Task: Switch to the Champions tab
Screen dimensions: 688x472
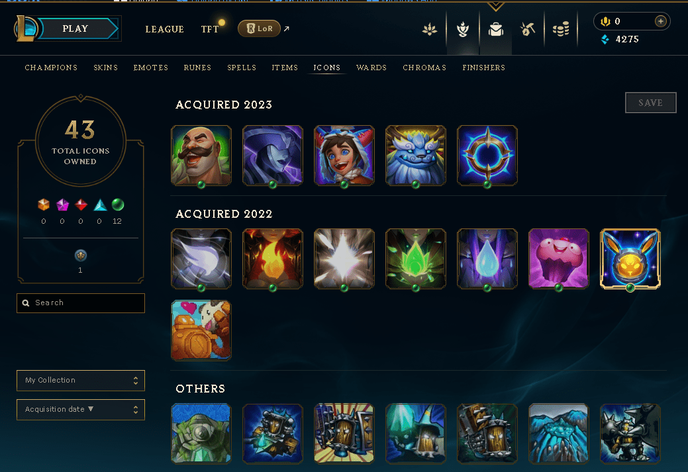Action: pos(51,68)
